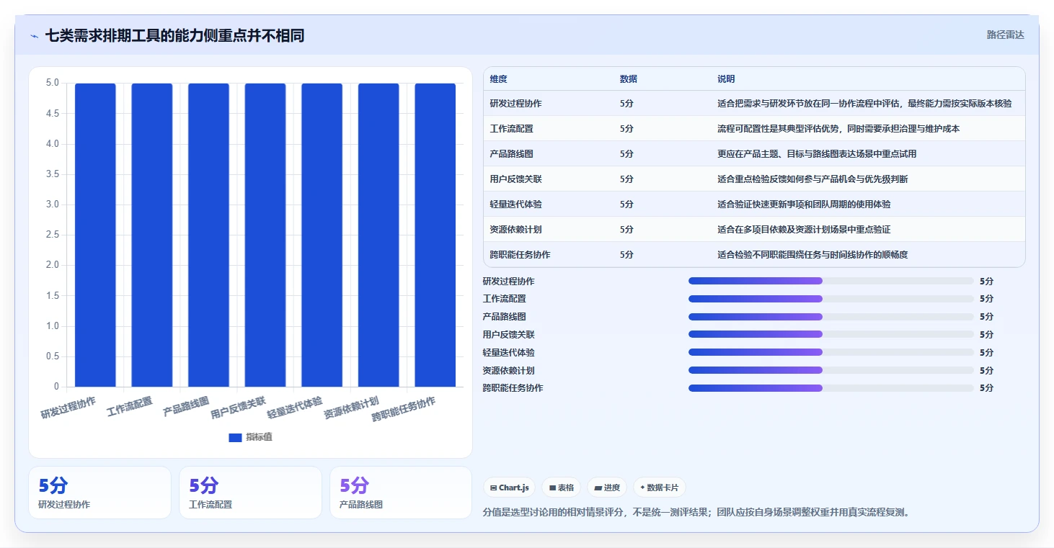Click the 路径雷达 label in the header
This screenshot has height=548, width=1054.
(1005, 35)
